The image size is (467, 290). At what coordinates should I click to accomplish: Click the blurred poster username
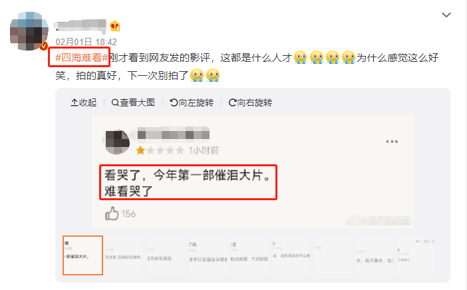[x=80, y=26]
